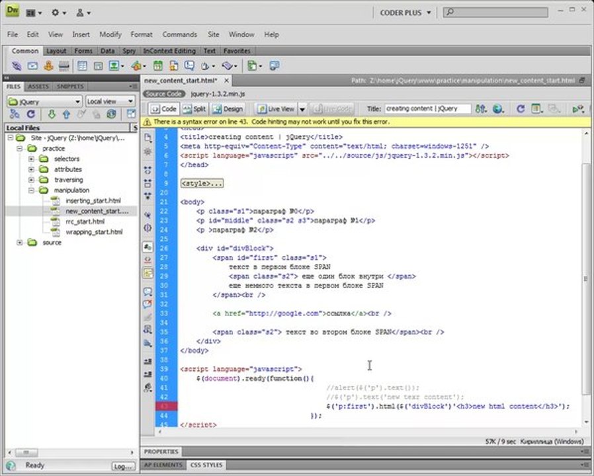
Task: Expand all collapsed code
Action: click(148, 196)
